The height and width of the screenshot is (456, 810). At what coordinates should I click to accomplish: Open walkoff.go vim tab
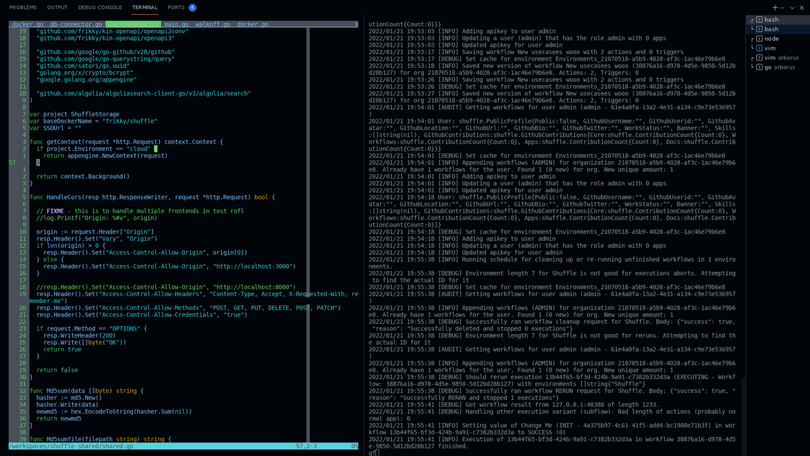point(213,24)
